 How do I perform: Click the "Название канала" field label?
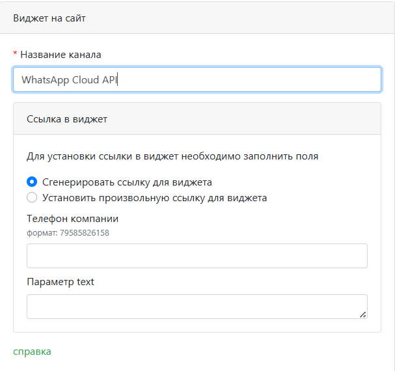tap(61, 55)
